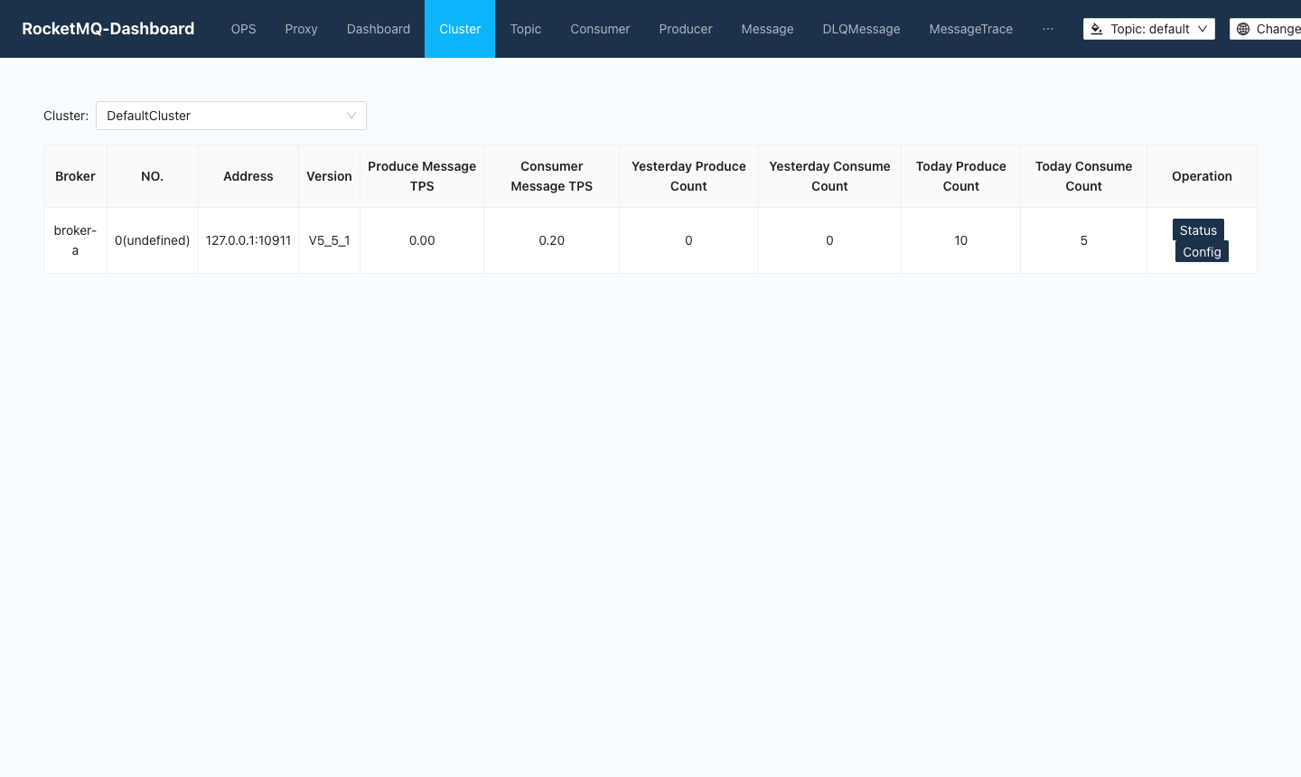Click today consume count 5
The height and width of the screenshot is (777, 1301).
click(1083, 240)
